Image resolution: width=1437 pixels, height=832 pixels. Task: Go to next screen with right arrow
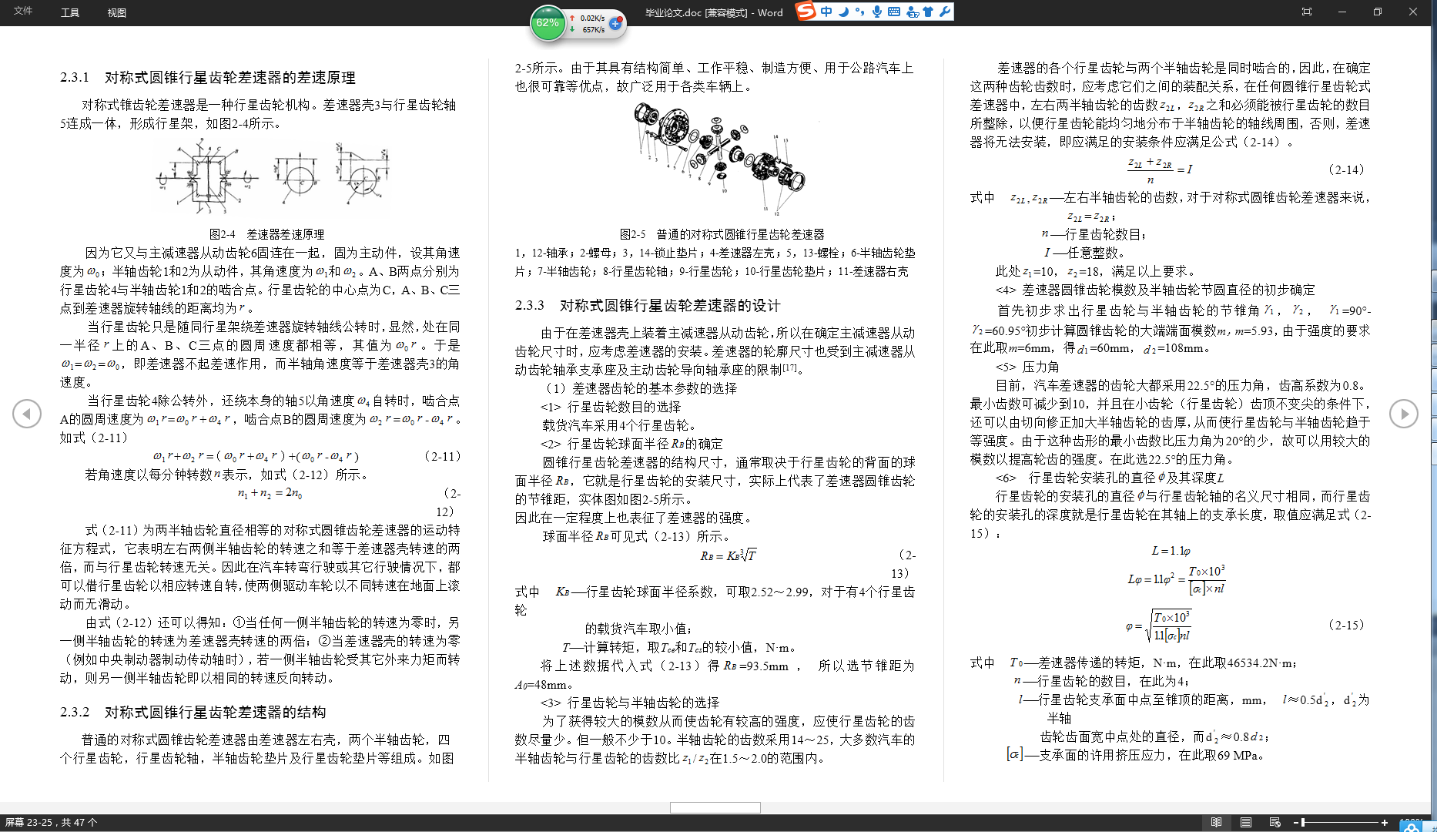coord(1404,414)
